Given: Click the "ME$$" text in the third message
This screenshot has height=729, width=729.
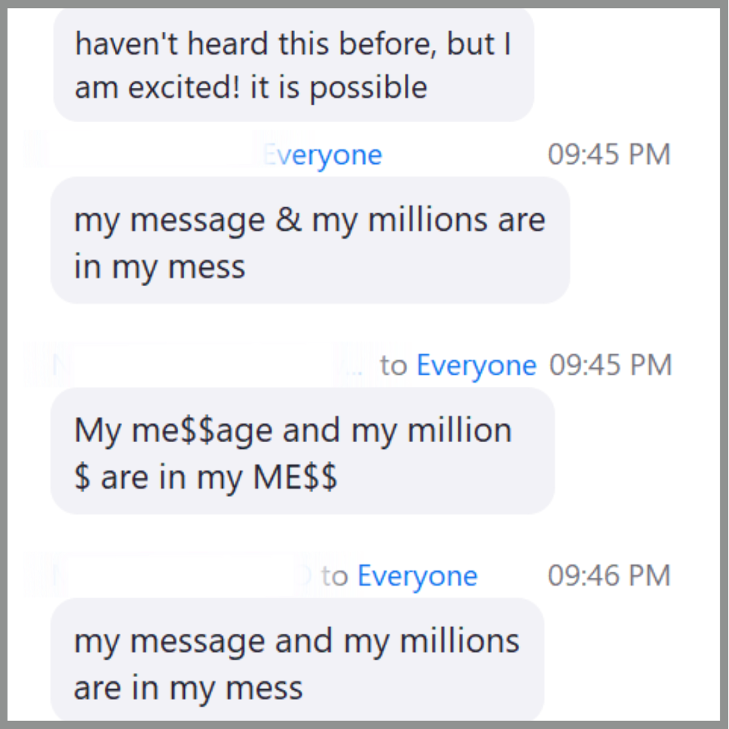Looking at the screenshot, I should [295, 479].
